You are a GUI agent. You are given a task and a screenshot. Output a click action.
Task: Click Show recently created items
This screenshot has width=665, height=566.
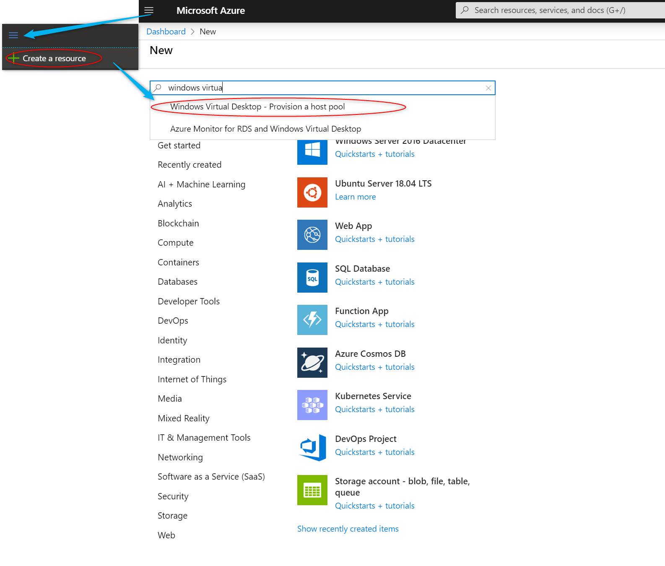click(x=348, y=529)
